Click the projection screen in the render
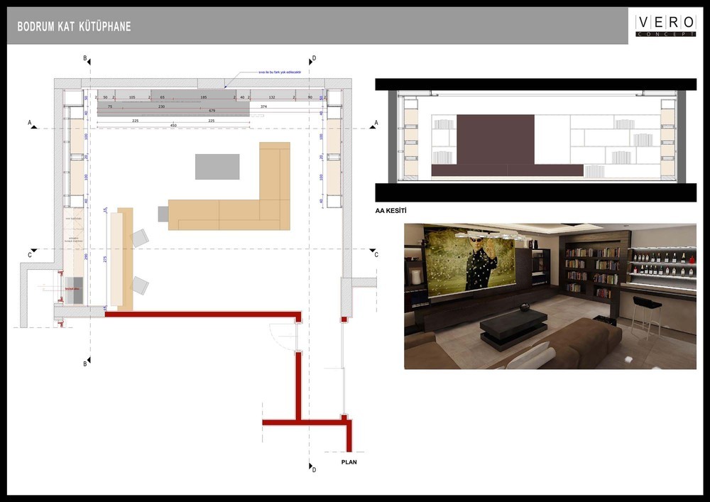This screenshot has width=710, height=502. click(469, 258)
